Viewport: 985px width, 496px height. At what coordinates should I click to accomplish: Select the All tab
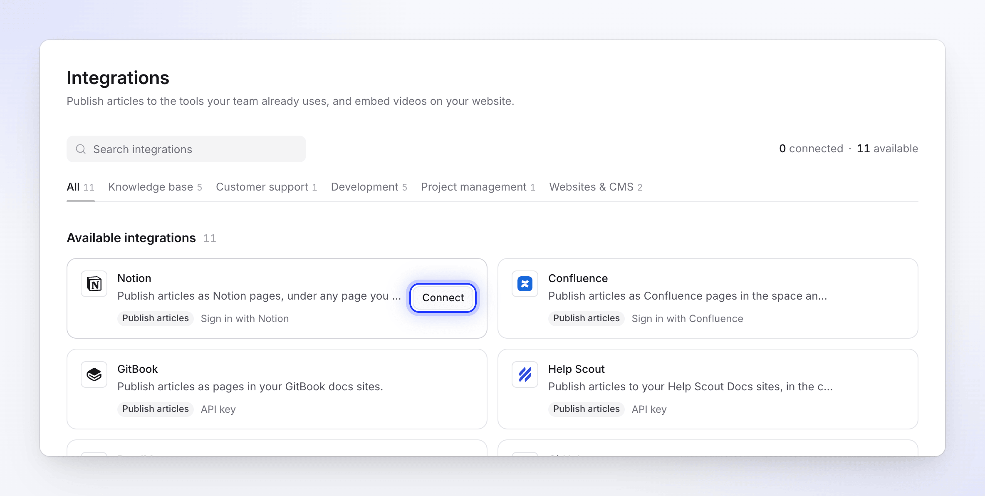[81, 187]
